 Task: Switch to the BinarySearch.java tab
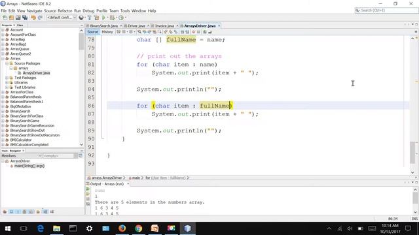coord(103,26)
